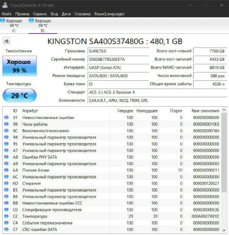
Task: Click status dot for attribute A7
Action: tap(6, 150)
